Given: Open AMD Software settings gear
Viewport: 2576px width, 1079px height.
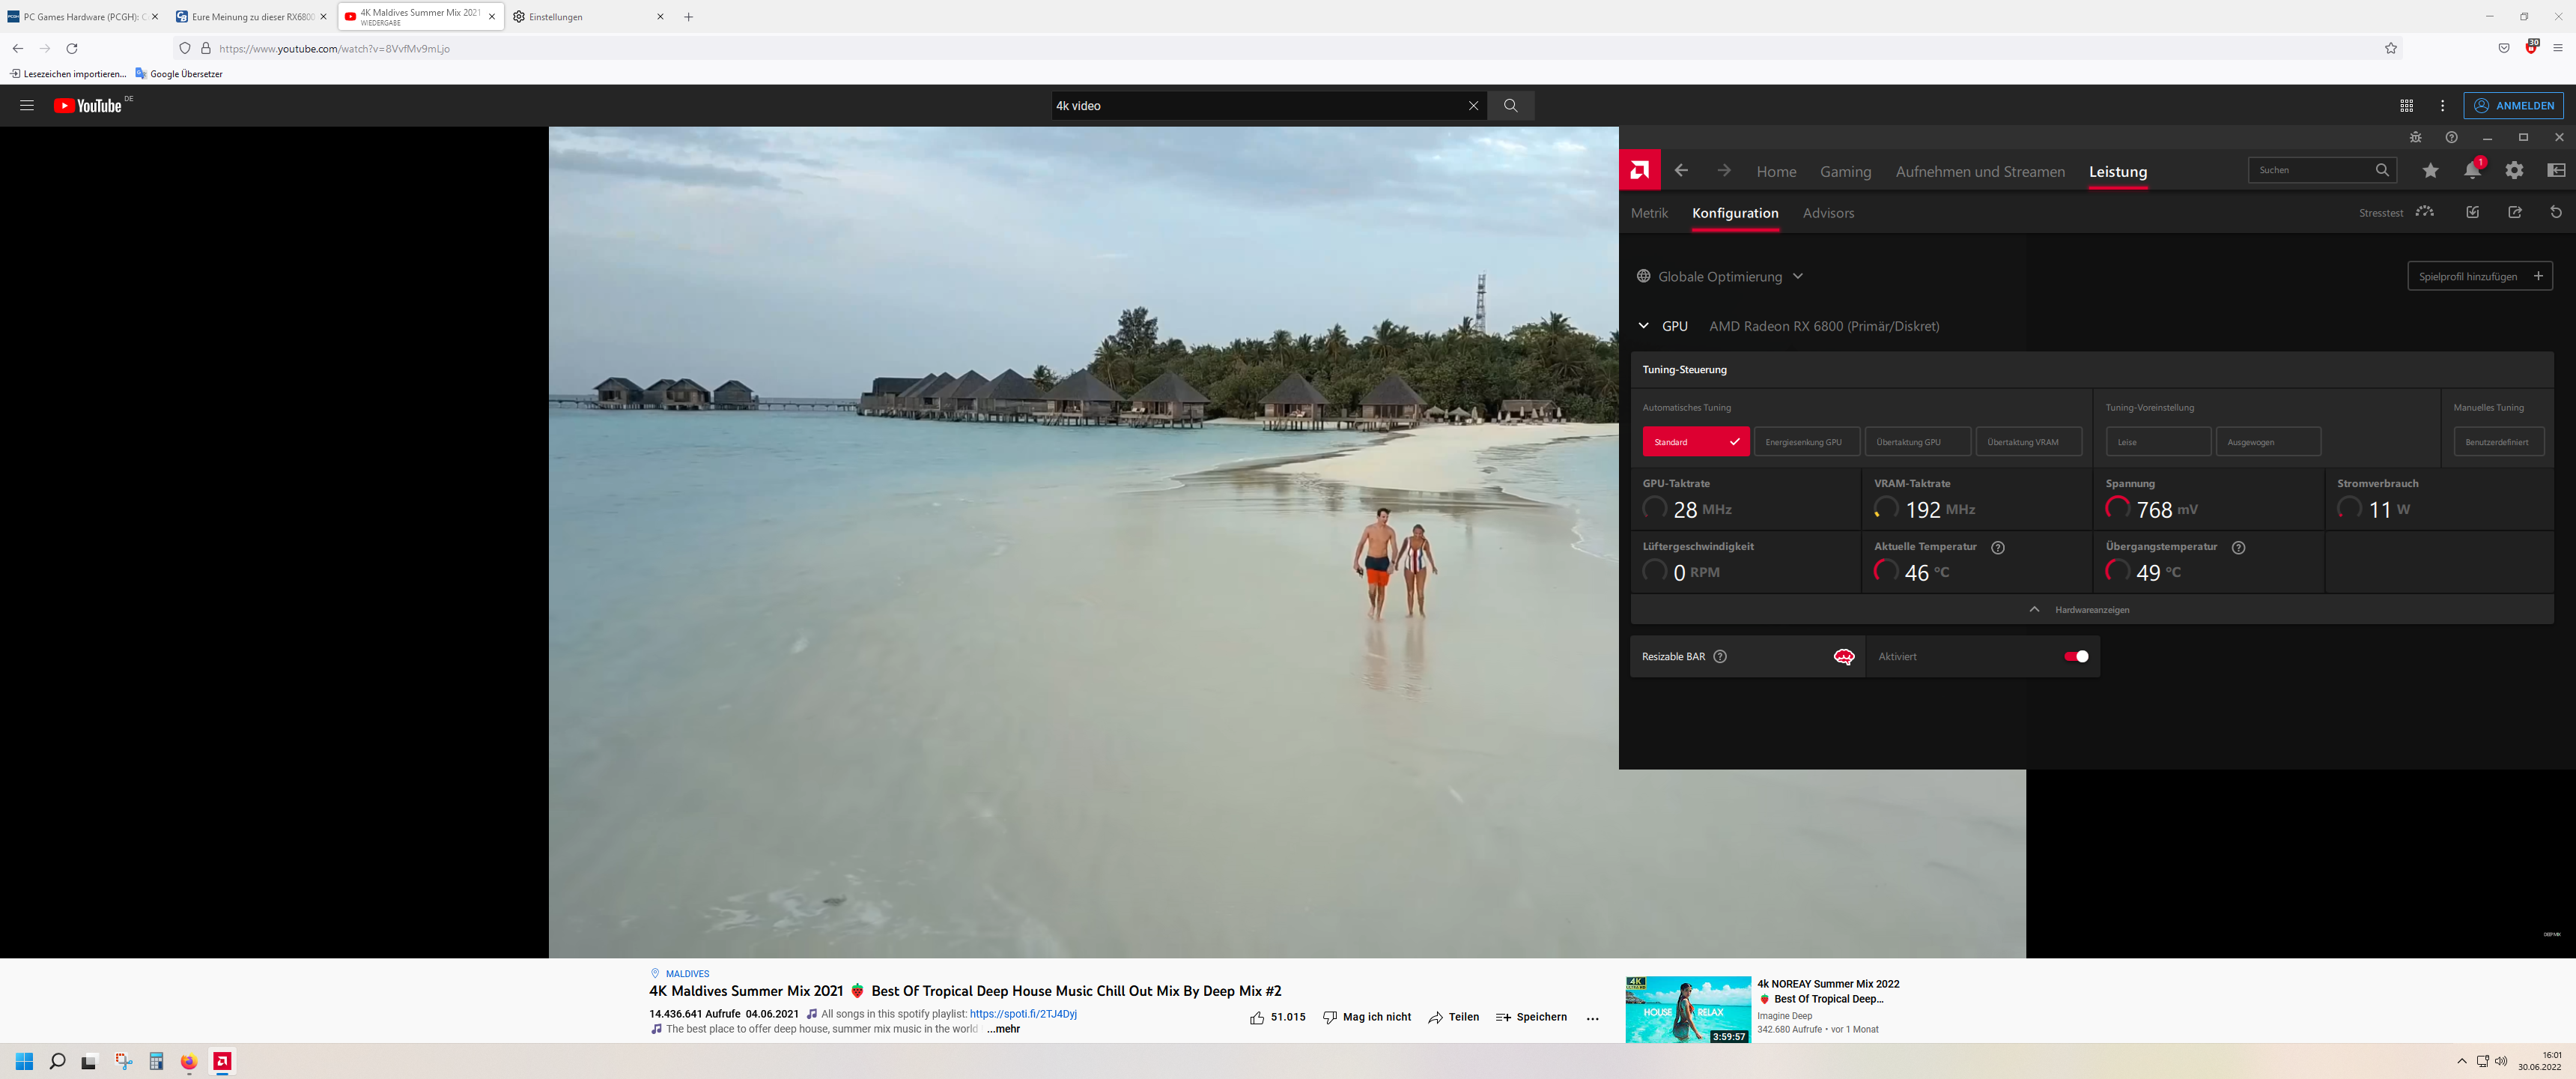Looking at the screenshot, I should tap(2514, 170).
